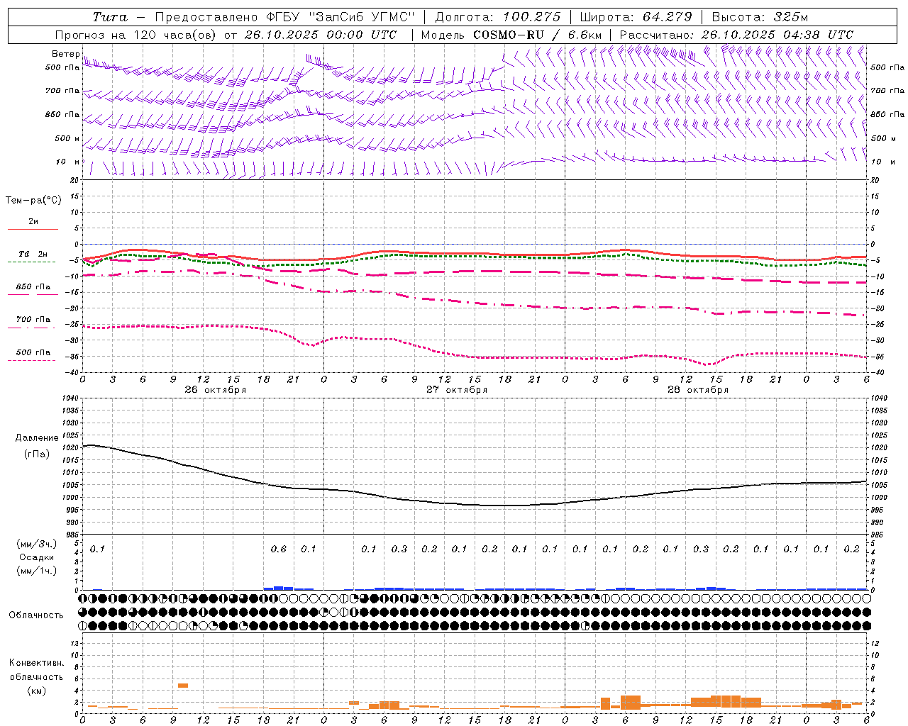Click the "Тем-ра(°C)" temperature panel label

pyautogui.click(x=33, y=201)
